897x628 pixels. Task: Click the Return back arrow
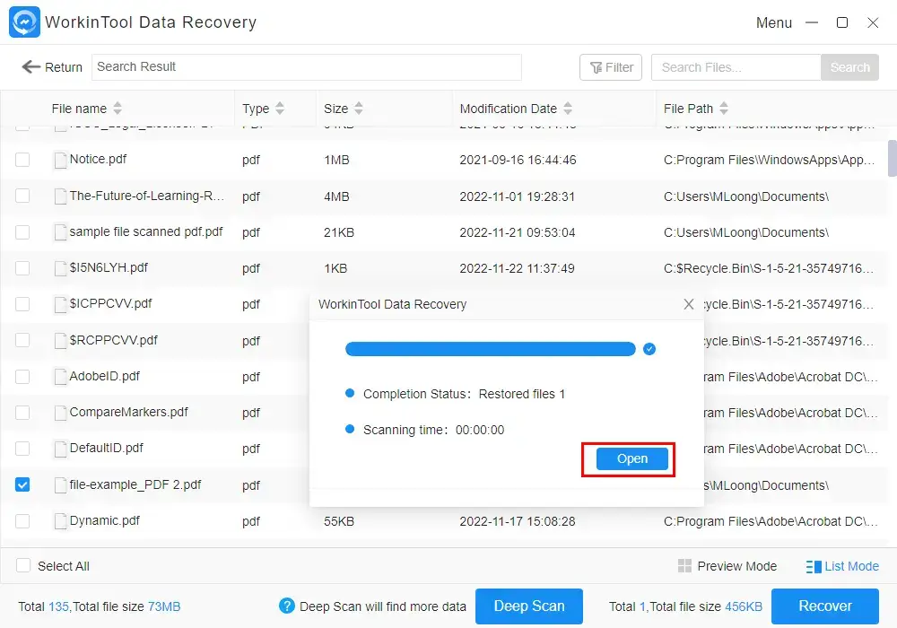[30, 67]
